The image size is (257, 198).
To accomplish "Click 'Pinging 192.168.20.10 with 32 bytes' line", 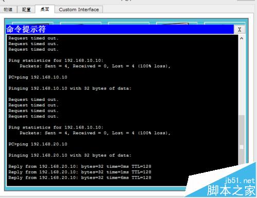I will click(70, 155).
